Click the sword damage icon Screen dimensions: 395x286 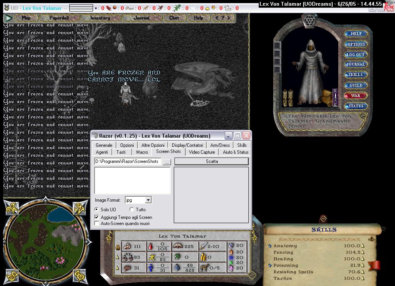[x=203, y=246]
